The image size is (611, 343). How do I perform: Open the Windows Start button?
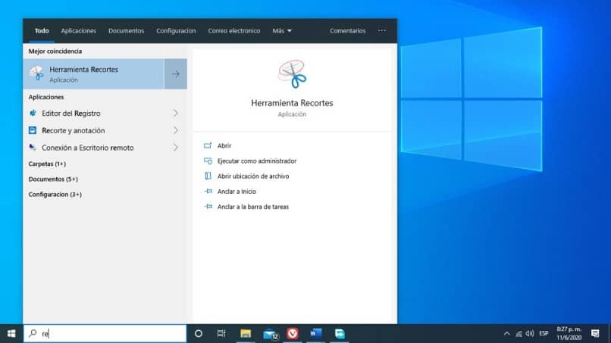point(11,334)
